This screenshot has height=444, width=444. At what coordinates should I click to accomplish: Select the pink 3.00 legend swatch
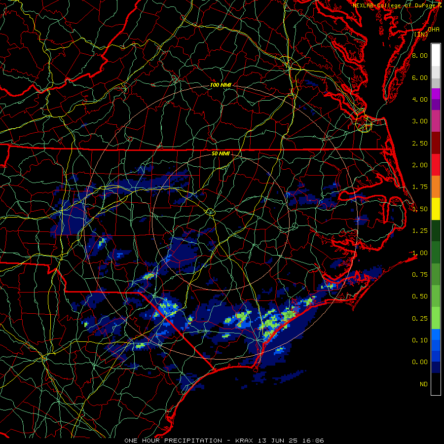pyautogui.click(x=436, y=121)
